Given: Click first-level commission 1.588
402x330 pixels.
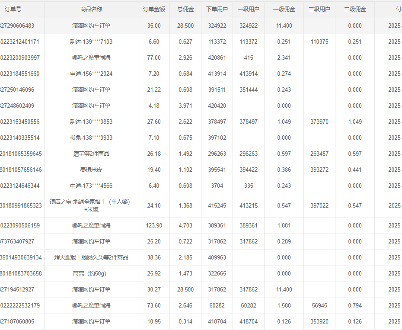Looking at the screenshot, I should pyautogui.click(x=284, y=306).
